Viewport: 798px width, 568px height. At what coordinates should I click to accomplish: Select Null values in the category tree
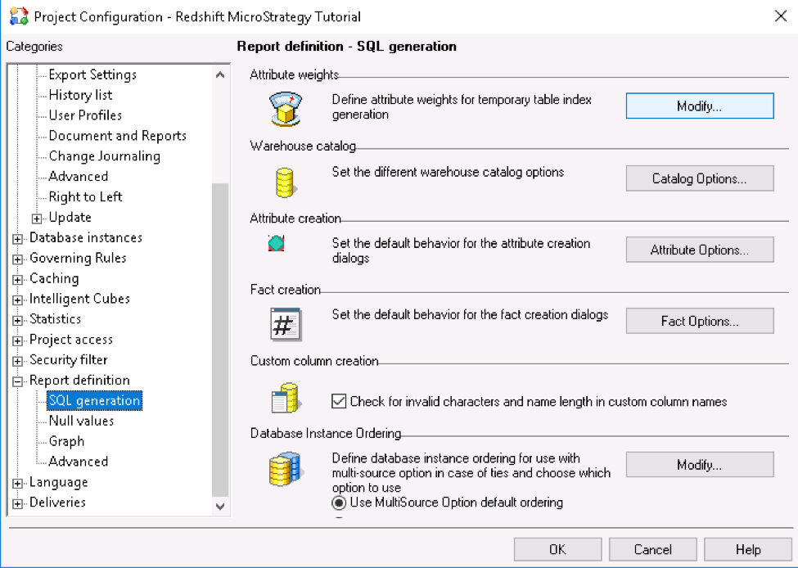(79, 421)
